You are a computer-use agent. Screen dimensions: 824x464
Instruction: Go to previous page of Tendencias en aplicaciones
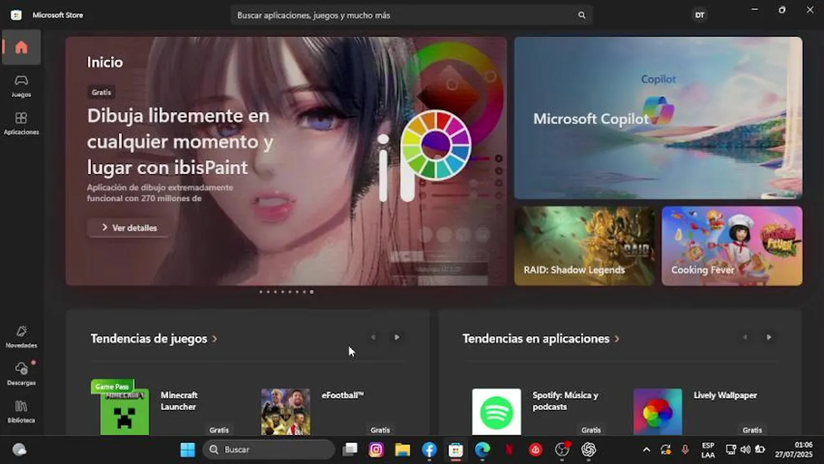(745, 337)
